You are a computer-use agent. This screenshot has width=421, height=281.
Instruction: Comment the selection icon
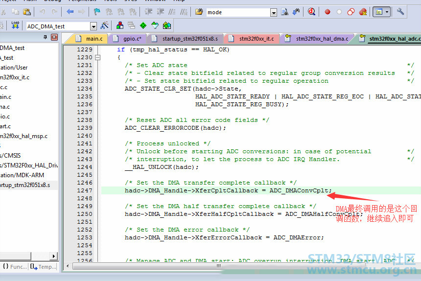click(172, 12)
